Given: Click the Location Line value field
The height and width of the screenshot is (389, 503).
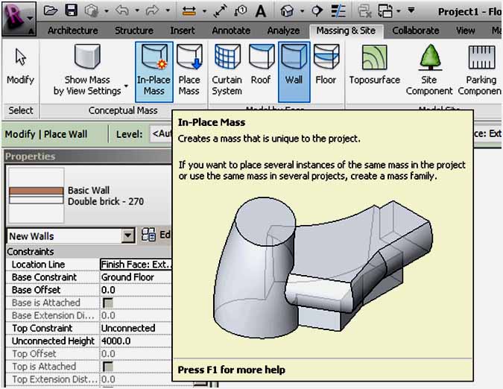Looking at the screenshot, I should (x=136, y=265).
